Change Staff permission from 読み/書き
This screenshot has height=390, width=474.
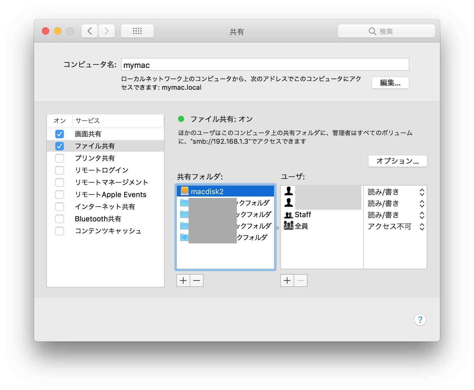coord(396,215)
